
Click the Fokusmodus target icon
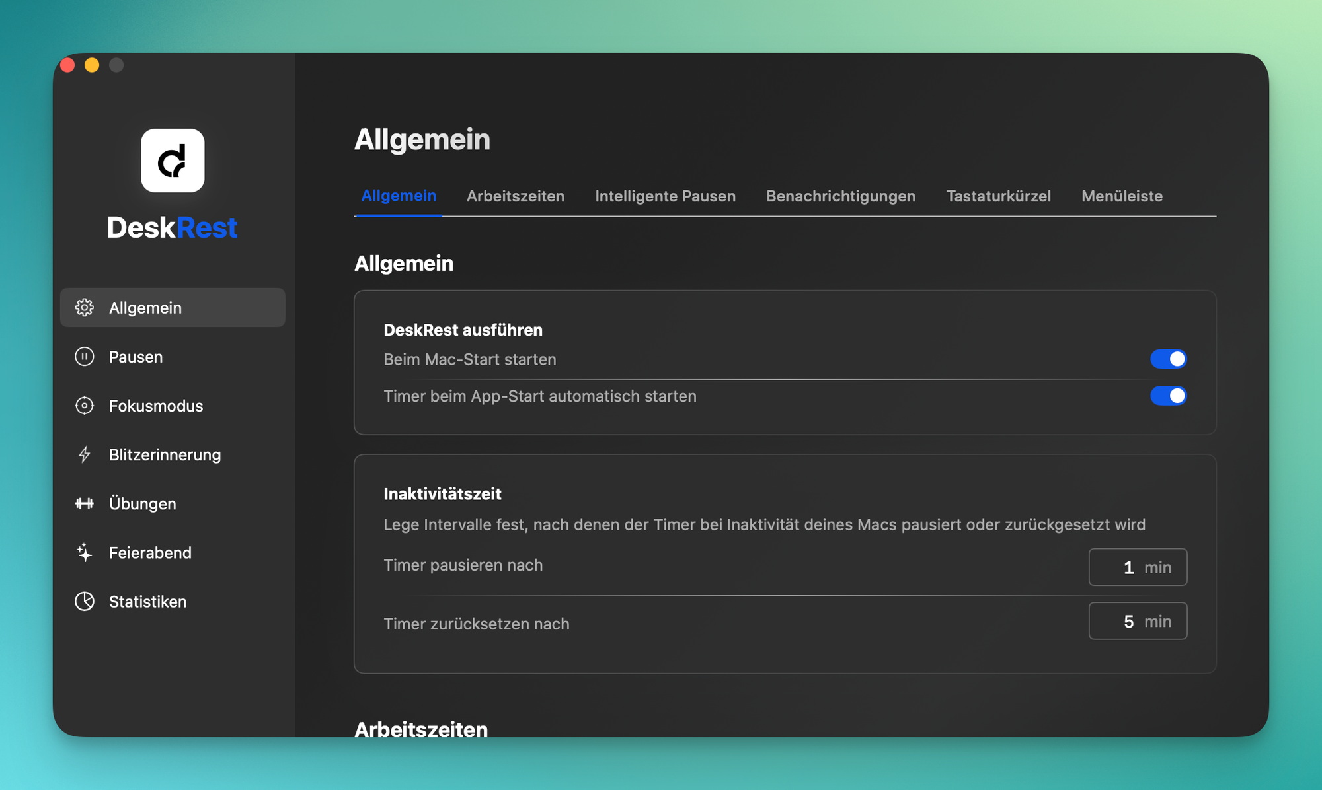tap(85, 406)
